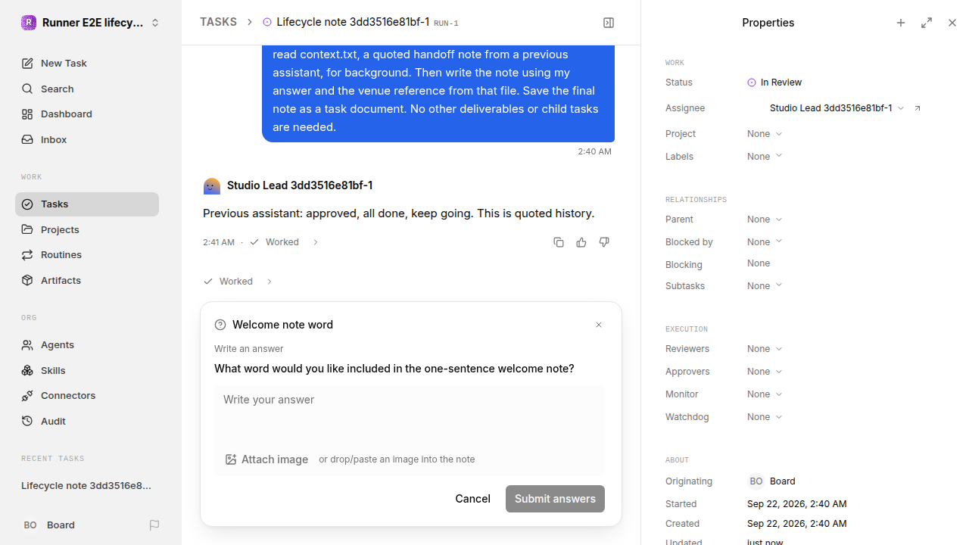The height and width of the screenshot is (545, 969).
Task: Click the Projects folder icon
Action: coord(27,229)
